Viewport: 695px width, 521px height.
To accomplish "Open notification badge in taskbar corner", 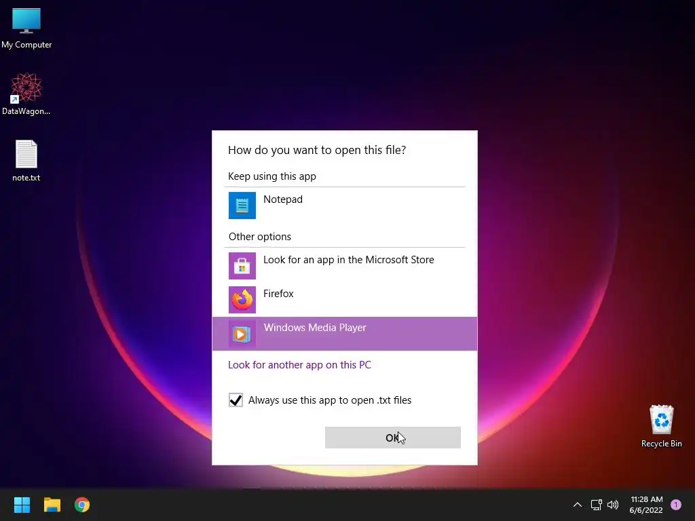I will 676,505.
